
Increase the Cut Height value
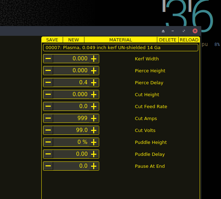[94, 94]
